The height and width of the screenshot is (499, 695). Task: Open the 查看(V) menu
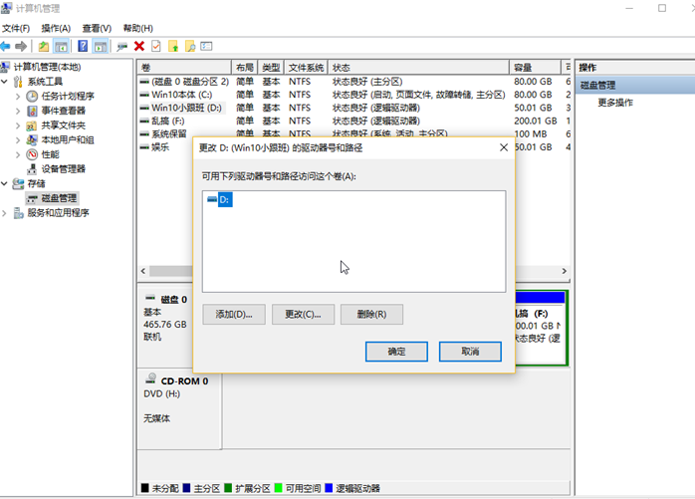coord(97,28)
